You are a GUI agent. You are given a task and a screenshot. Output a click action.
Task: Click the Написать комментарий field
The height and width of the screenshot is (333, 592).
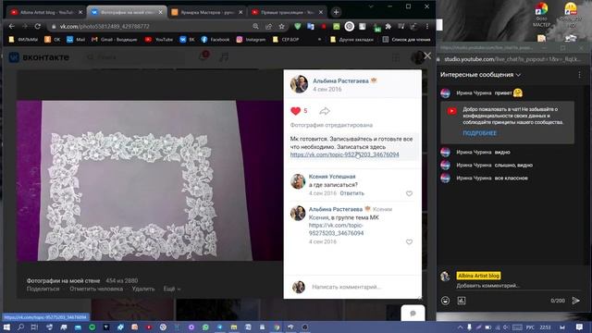(x=346, y=287)
